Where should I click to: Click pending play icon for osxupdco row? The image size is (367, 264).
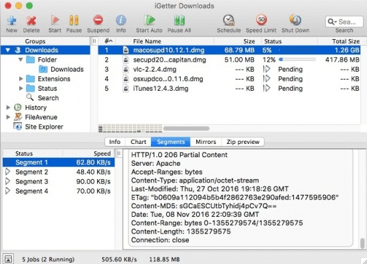(x=267, y=79)
